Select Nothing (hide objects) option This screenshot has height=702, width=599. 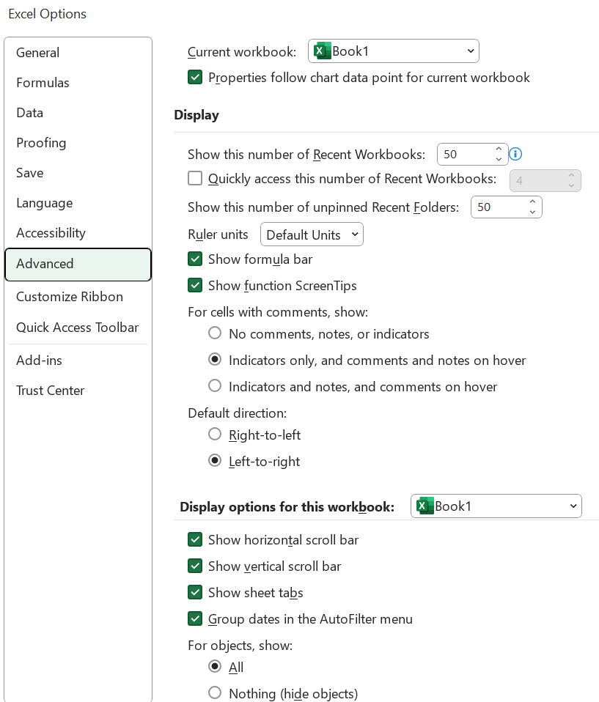pos(215,693)
